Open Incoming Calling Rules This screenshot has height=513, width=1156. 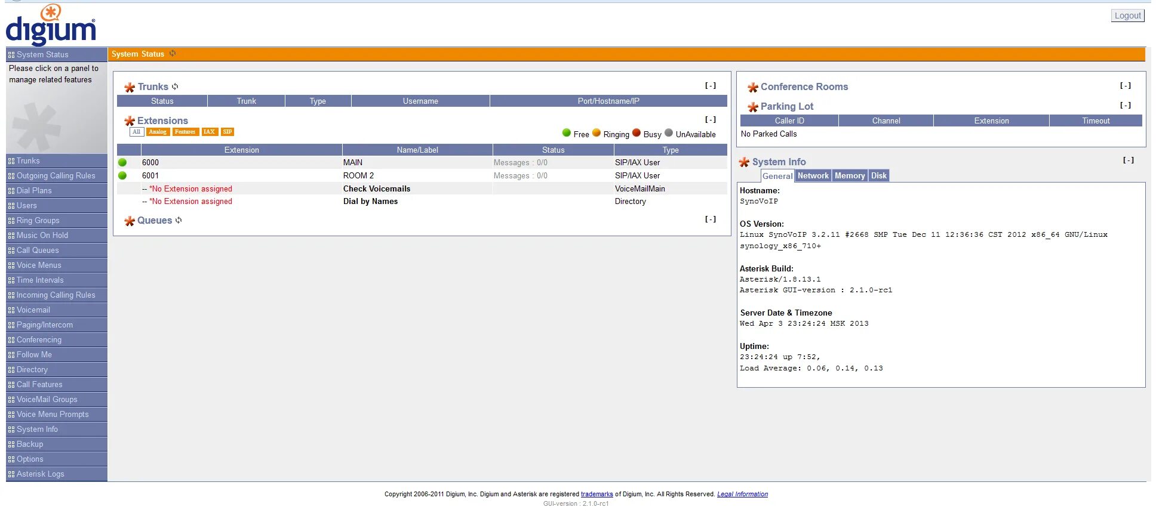click(57, 295)
